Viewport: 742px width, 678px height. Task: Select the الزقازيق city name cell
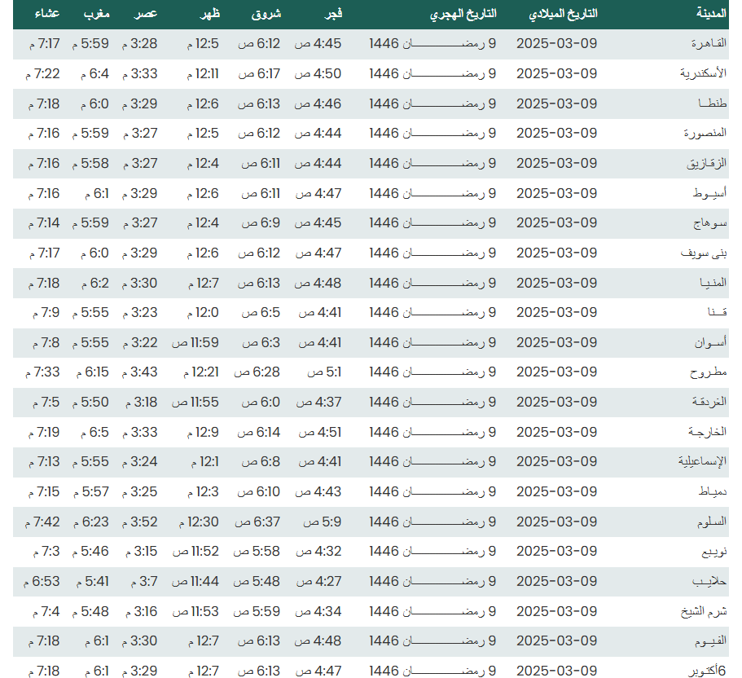pyautogui.click(x=707, y=163)
